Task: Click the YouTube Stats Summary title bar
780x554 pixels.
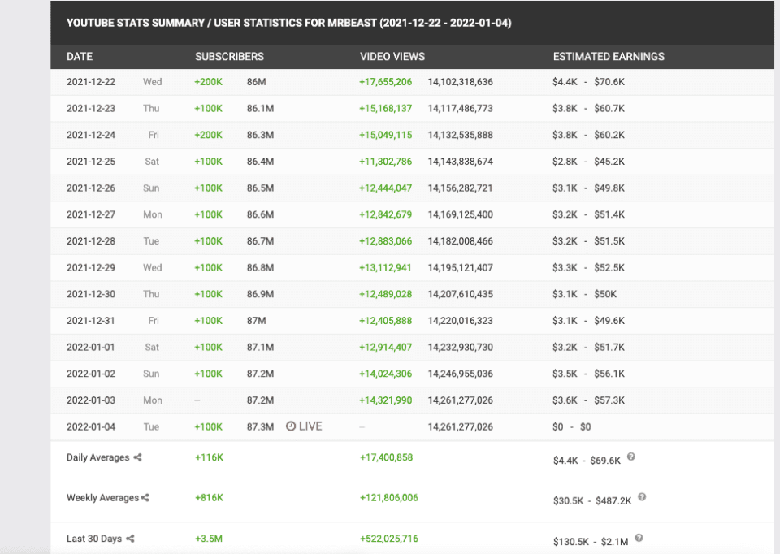Action: click(x=289, y=23)
